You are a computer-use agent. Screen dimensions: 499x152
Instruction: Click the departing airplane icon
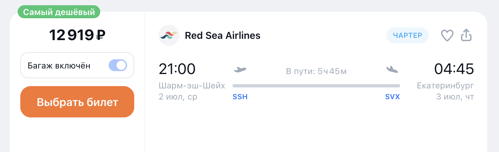coord(240,69)
